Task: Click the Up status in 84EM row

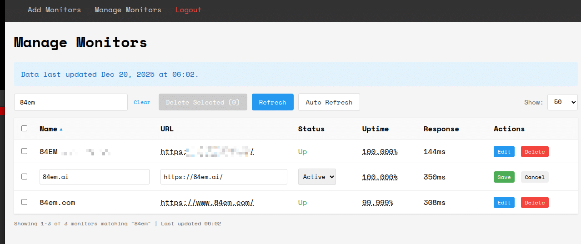Action: (302, 152)
